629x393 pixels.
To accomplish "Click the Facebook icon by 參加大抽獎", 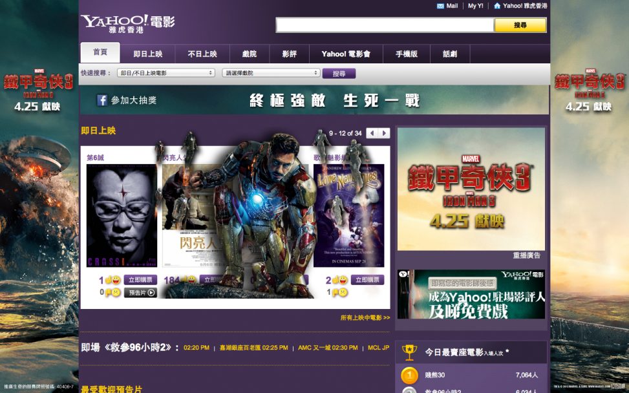I will click(102, 100).
